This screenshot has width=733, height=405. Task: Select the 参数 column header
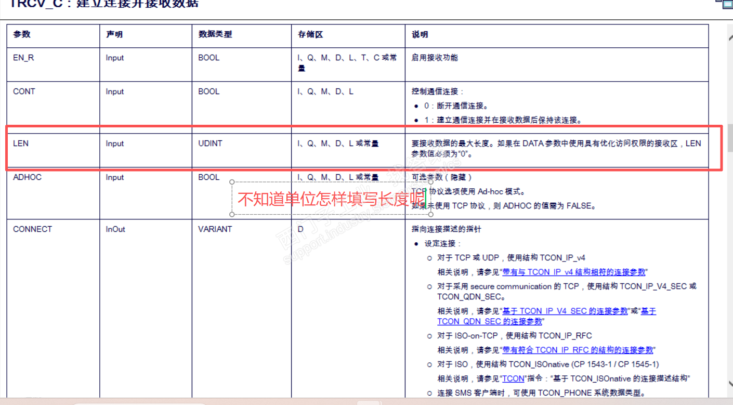(22, 34)
